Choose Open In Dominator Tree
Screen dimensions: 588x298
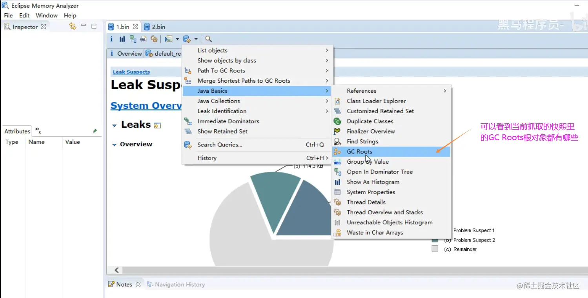tap(391, 172)
